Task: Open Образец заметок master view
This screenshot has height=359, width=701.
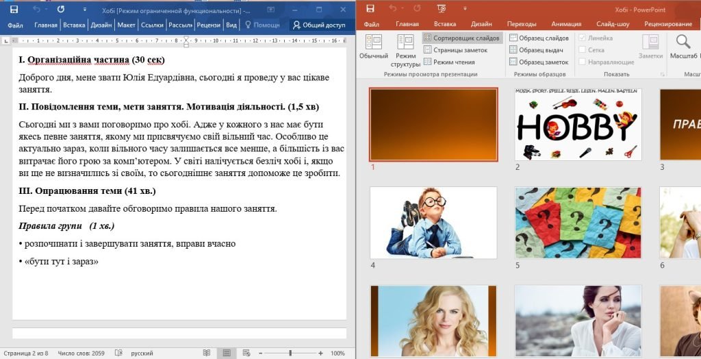Action: pos(539,62)
